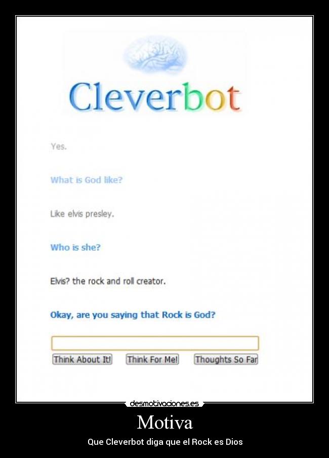Click the Think About It! button
The height and width of the screenshot is (458, 329).
coord(82,359)
